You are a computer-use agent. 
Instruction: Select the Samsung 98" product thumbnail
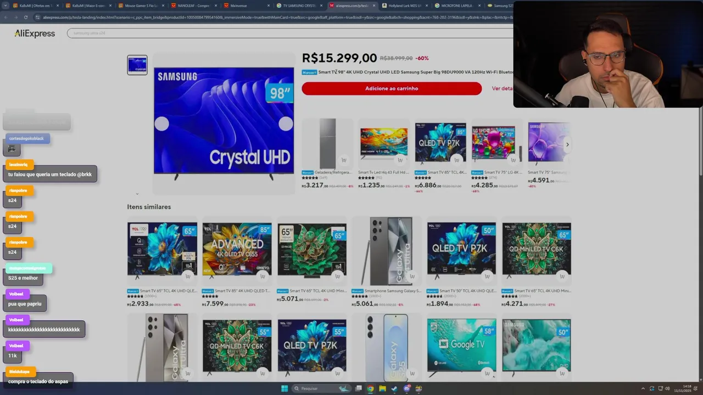point(137,65)
